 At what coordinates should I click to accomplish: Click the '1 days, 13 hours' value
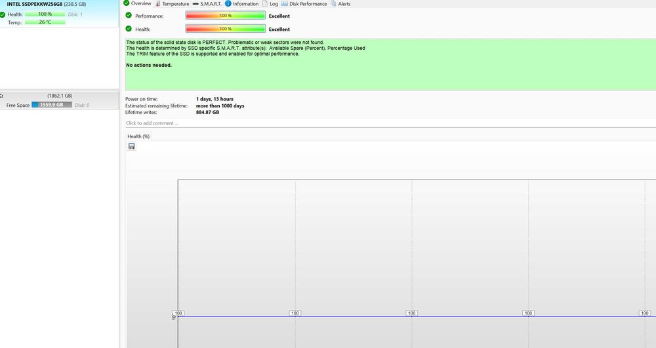click(x=215, y=99)
